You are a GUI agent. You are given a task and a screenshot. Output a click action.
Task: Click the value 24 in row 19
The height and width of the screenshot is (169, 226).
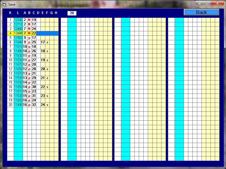34,100
